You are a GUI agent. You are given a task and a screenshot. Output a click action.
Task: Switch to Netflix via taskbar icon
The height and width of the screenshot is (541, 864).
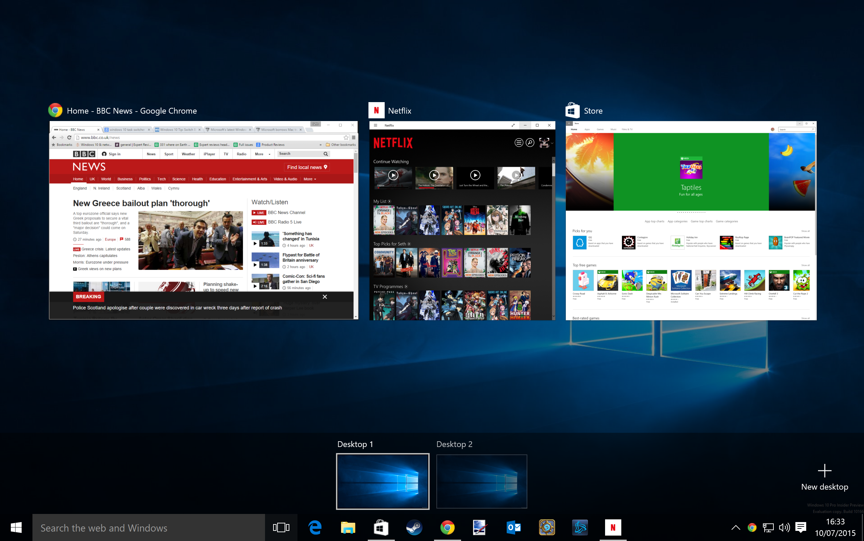(x=613, y=527)
